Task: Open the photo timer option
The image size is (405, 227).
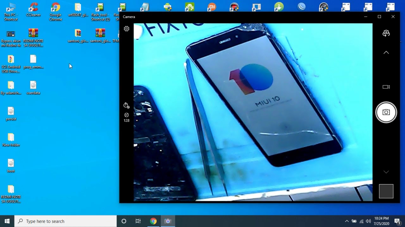Action: point(127,105)
